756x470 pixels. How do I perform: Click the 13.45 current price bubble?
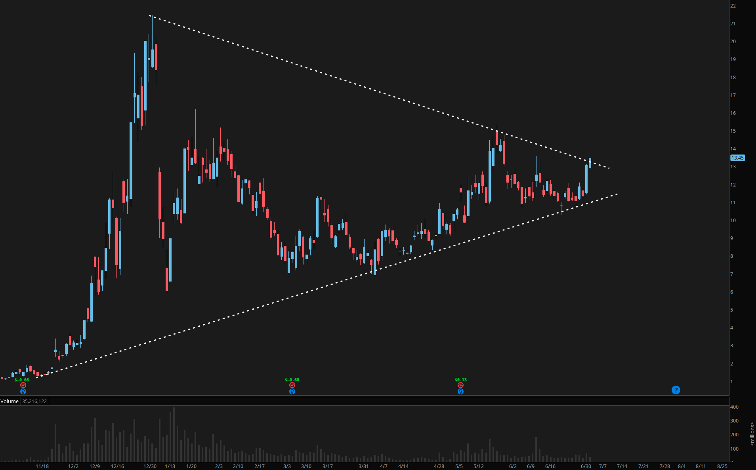click(737, 158)
